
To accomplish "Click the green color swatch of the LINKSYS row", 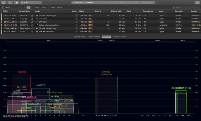I will tap(1, 25).
